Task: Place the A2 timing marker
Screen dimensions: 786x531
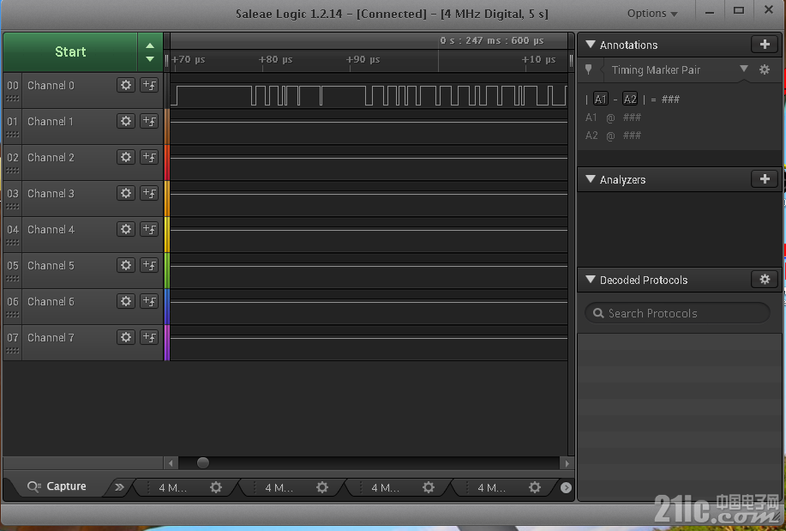Action: (x=630, y=100)
